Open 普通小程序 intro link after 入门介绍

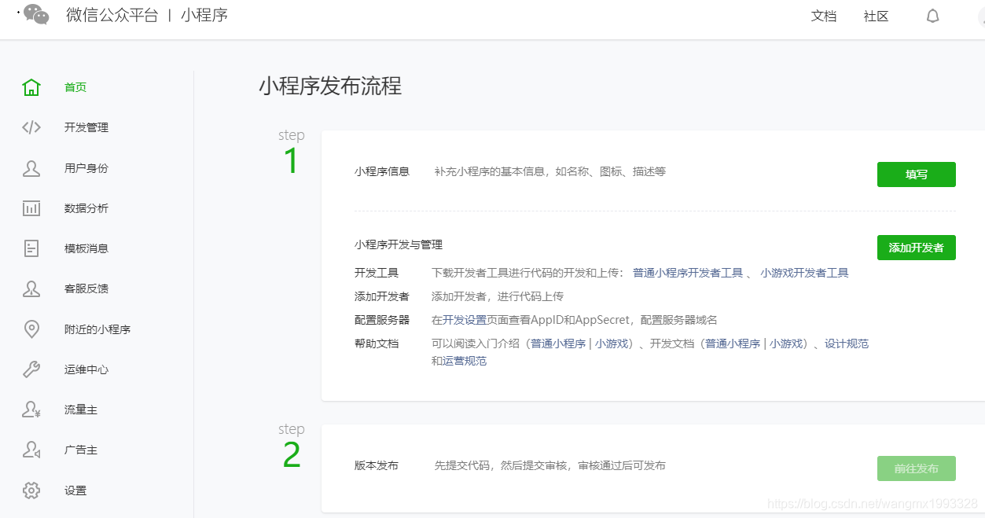[558, 343]
